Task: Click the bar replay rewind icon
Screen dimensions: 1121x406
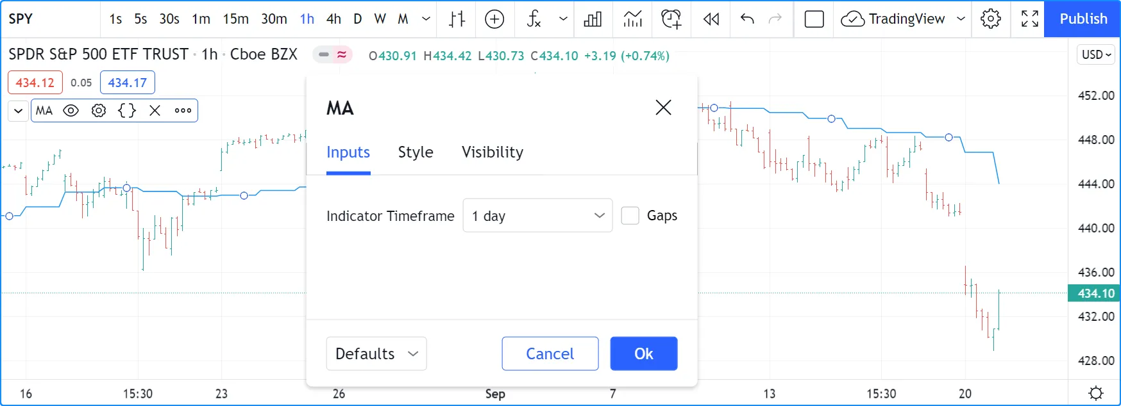Action: coord(711,19)
